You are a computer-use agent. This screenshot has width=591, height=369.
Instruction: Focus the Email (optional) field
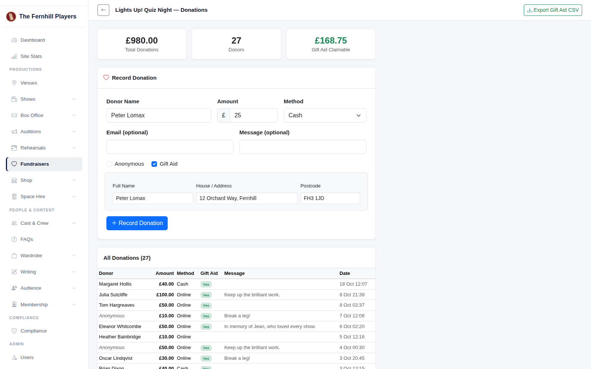(x=170, y=147)
